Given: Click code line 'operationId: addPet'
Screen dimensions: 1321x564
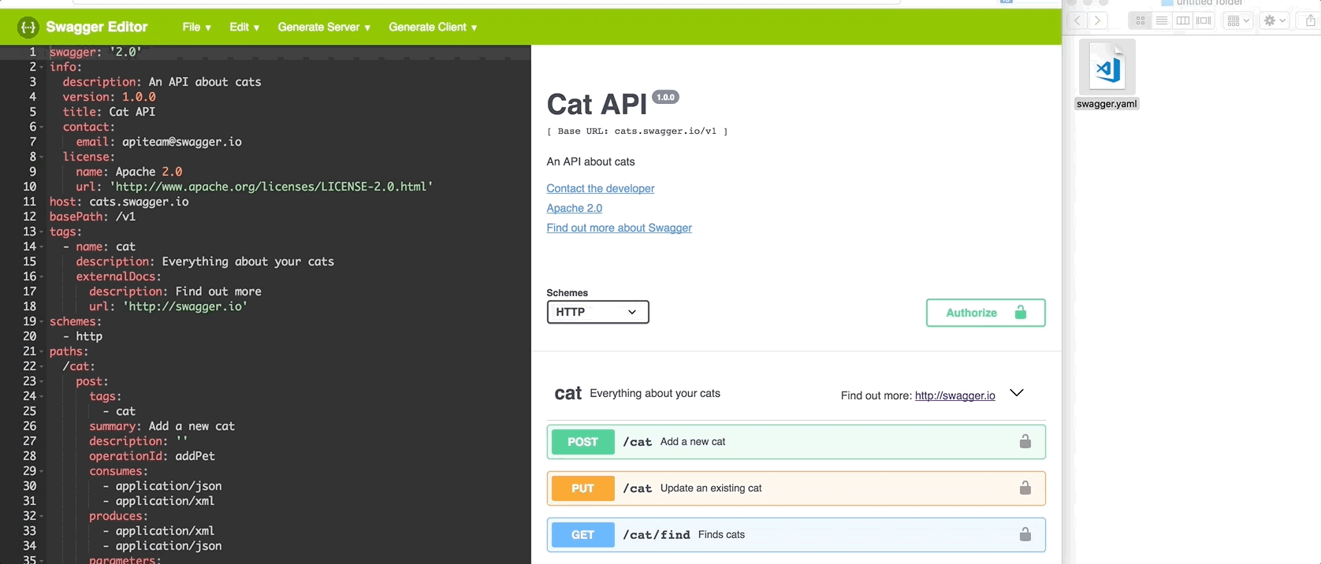Looking at the screenshot, I should pyautogui.click(x=152, y=456).
